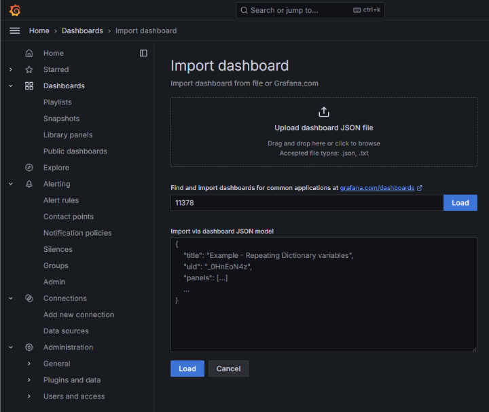Screen dimensions: 489x412
Task: Open Library panels in the sidebar
Action: click(x=68, y=135)
